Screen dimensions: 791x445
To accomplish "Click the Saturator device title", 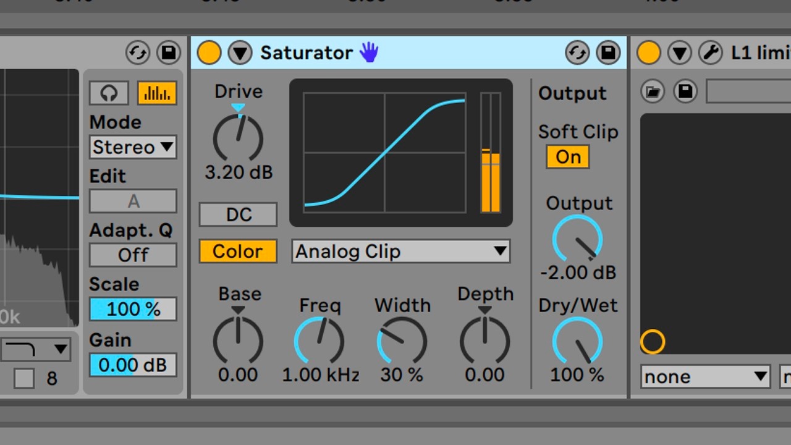I will [x=307, y=53].
